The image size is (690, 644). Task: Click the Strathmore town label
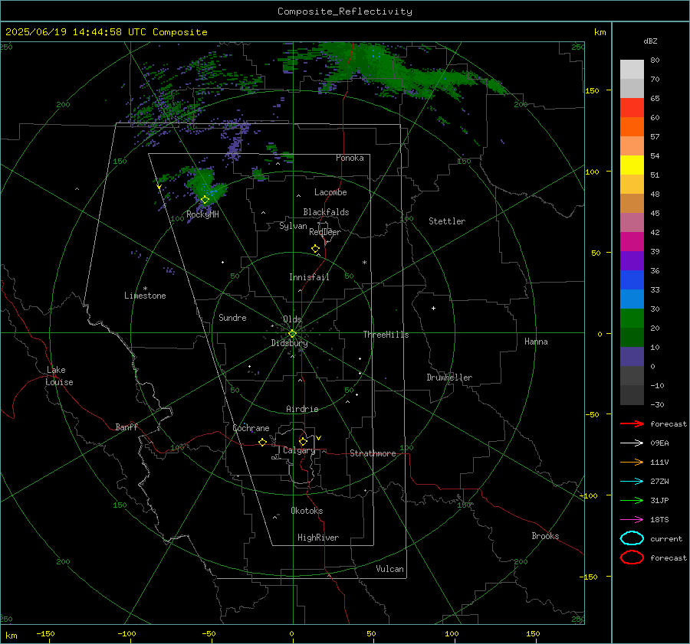[x=373, y=453]
